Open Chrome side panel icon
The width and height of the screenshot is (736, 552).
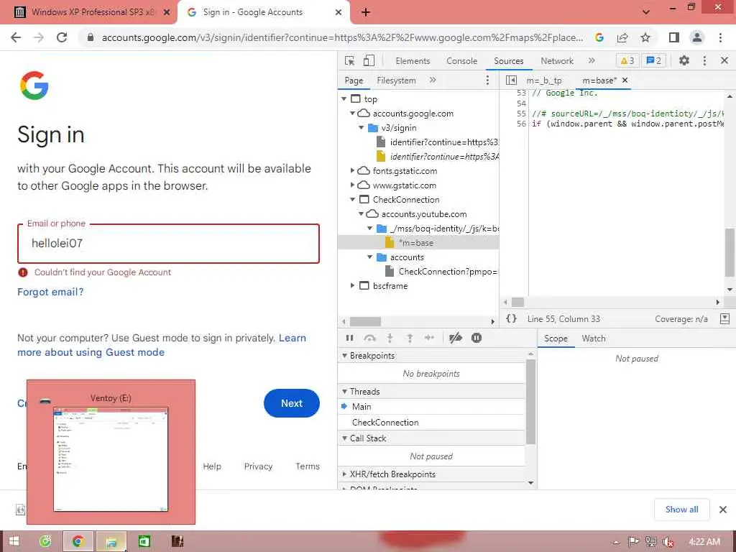point(674,37)
